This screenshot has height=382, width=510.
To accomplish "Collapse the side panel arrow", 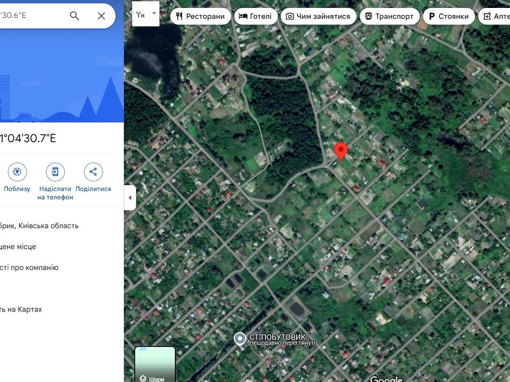I will tap(130, 197).
